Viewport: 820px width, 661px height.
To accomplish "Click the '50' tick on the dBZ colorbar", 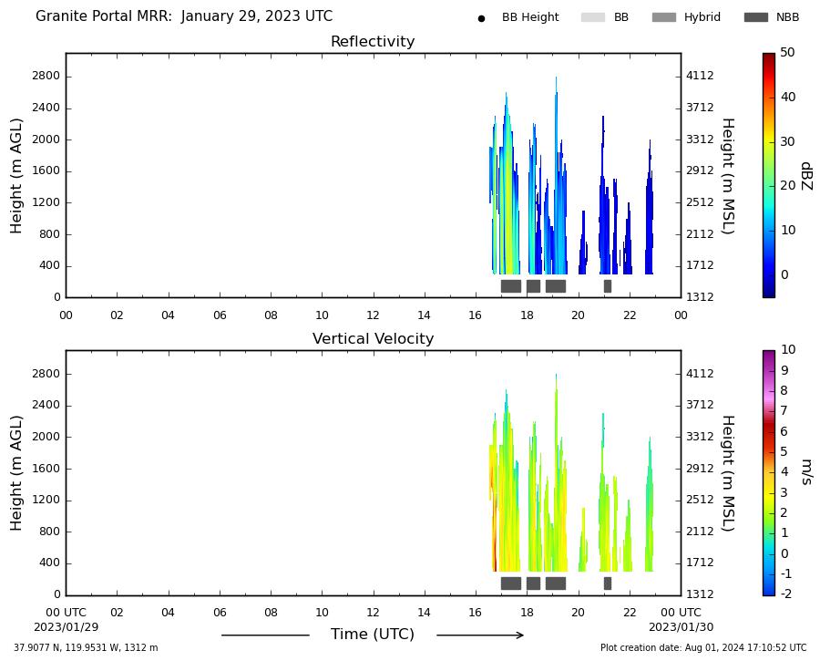I will pos(787,52).
